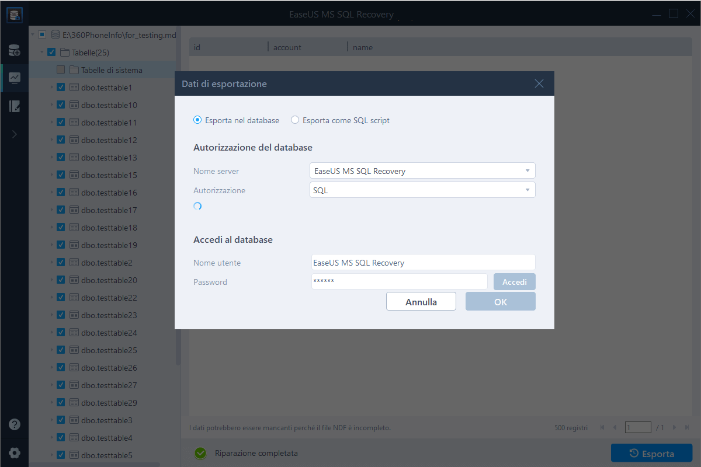Select the active repair monitor sidebar icon
Screen dimensions: 701x467
point(15,78)
